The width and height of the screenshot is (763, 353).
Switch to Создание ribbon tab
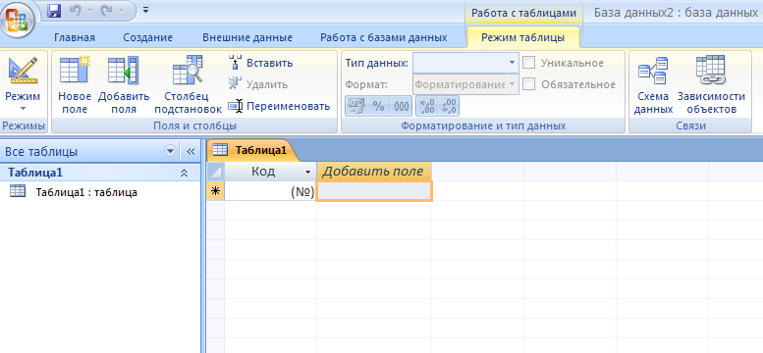click(147, 37)
